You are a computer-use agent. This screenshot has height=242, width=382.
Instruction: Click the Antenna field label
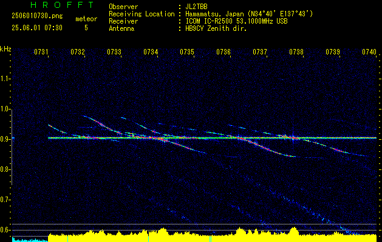point(121,28)
